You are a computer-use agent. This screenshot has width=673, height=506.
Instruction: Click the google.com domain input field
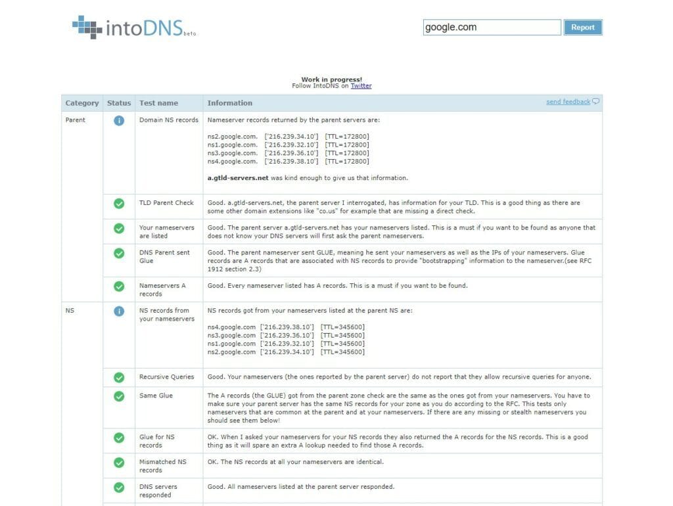(x=492, y=27)
